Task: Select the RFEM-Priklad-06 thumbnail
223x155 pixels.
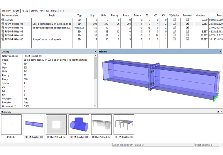Action: tap(124, 125)
